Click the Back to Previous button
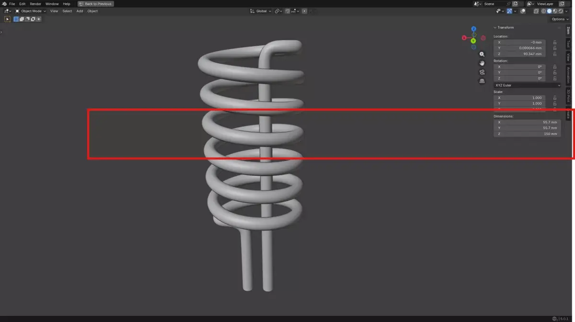The height and width of the screenshot is (322, 575). pos(96,4)
